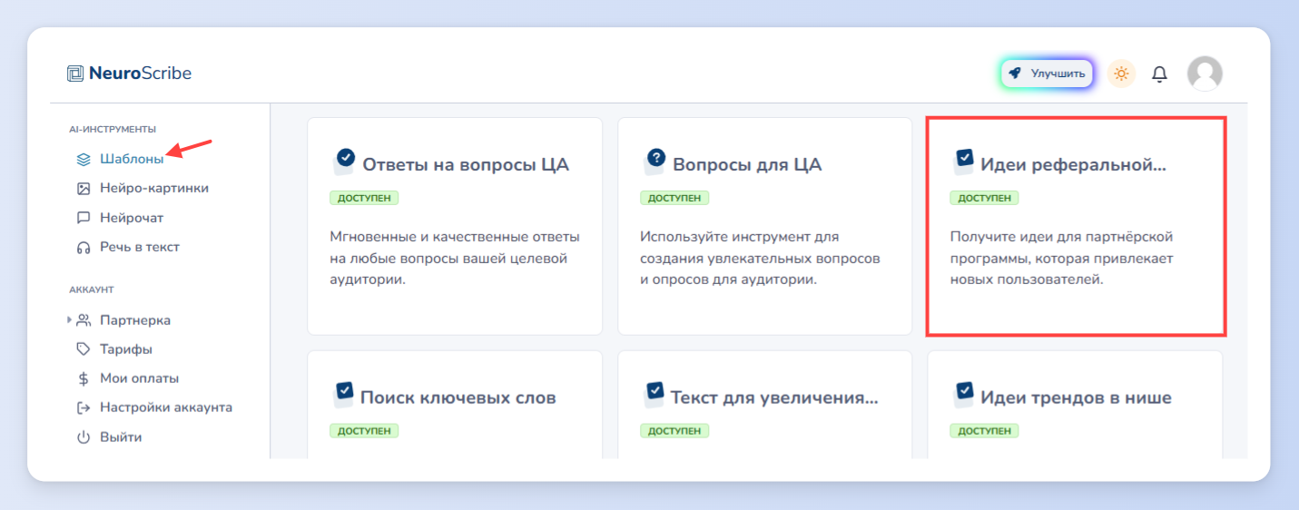Screen dimensions: 1299x510
Task: Open the Поиск ключевых слов template title
Action: [x=458, y=397]
